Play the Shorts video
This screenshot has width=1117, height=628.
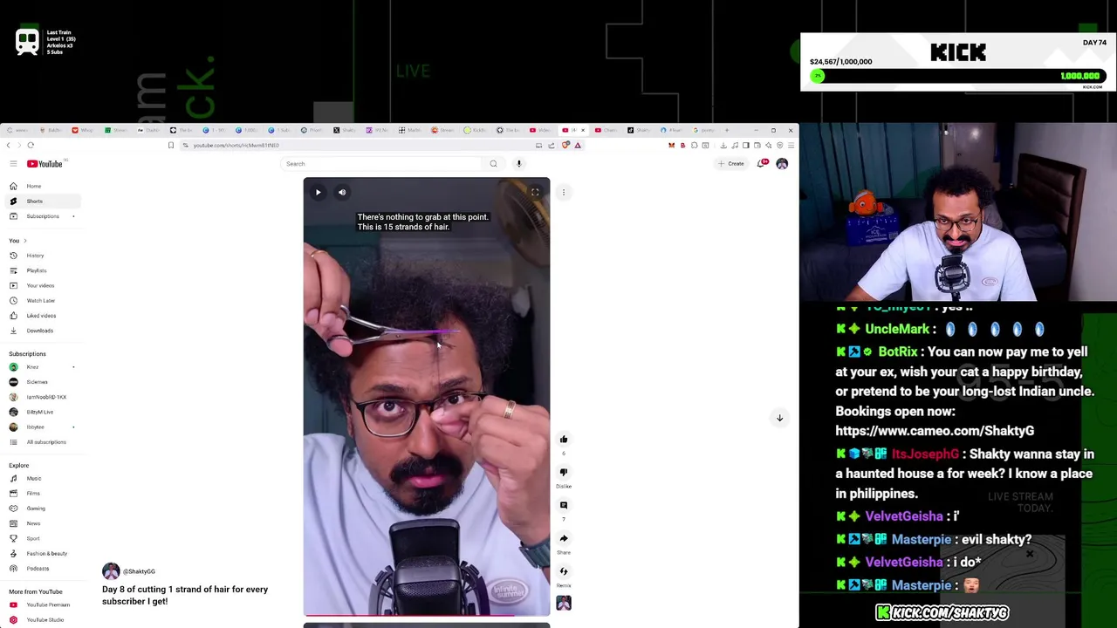click(x=319, y=193)
